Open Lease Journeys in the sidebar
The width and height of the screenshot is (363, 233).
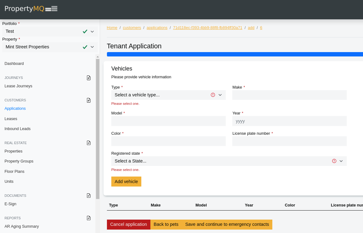coord(18,86)
